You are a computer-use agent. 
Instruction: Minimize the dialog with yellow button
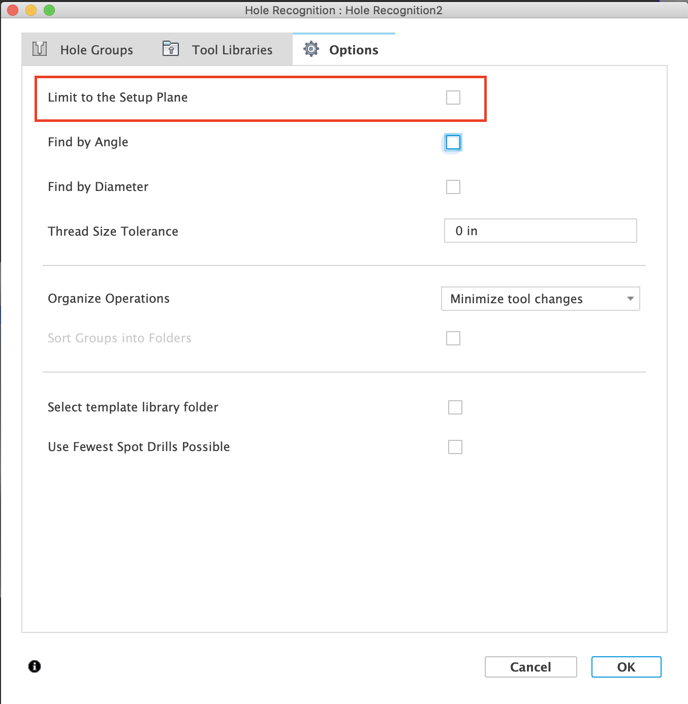tap(31, 10)
